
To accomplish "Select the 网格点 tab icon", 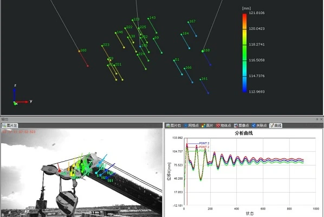I will tap(186, 125).
